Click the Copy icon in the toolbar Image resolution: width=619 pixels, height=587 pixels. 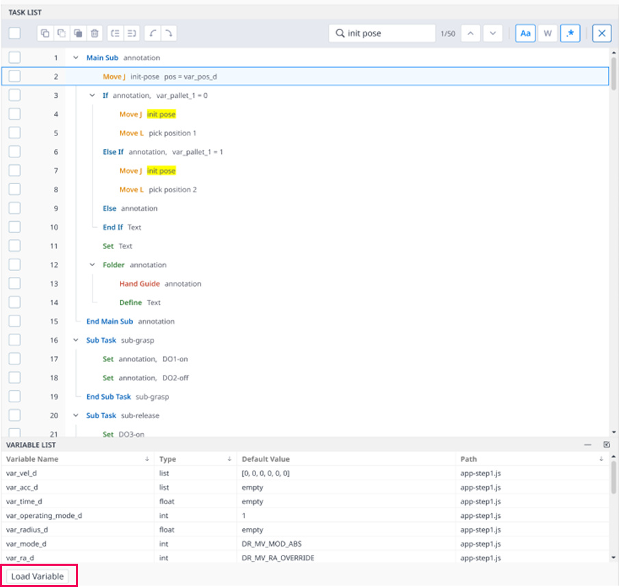(45, 33)
